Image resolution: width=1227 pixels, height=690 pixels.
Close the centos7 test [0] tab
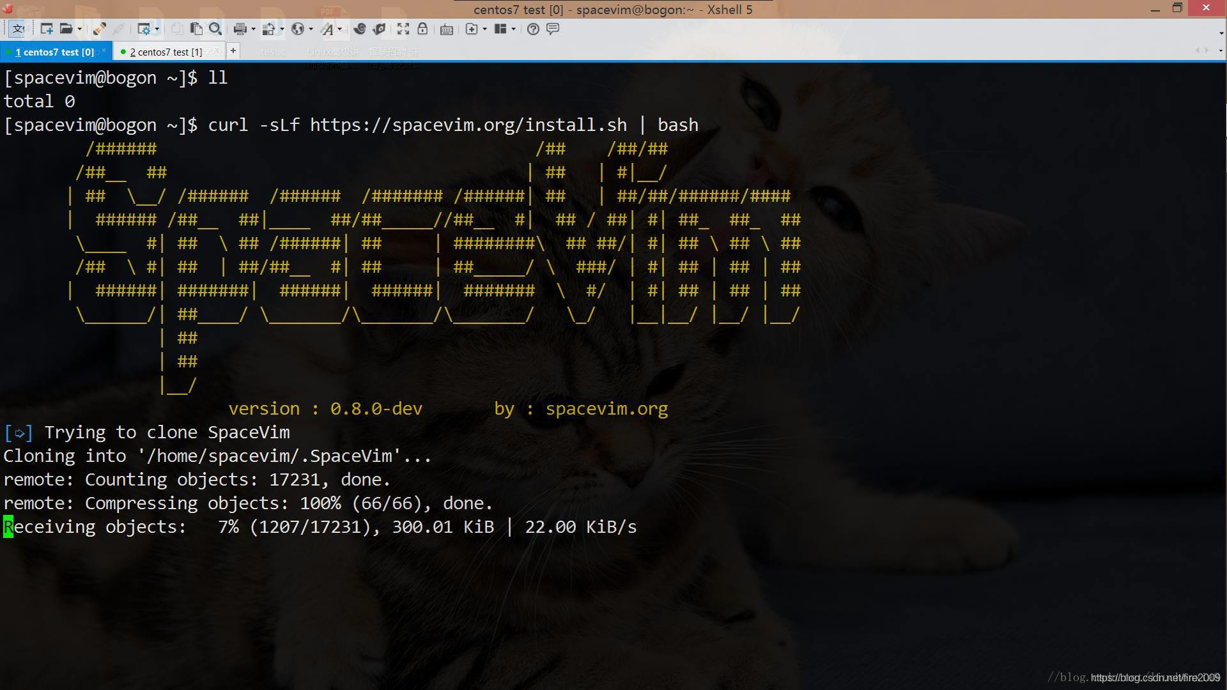104,50
